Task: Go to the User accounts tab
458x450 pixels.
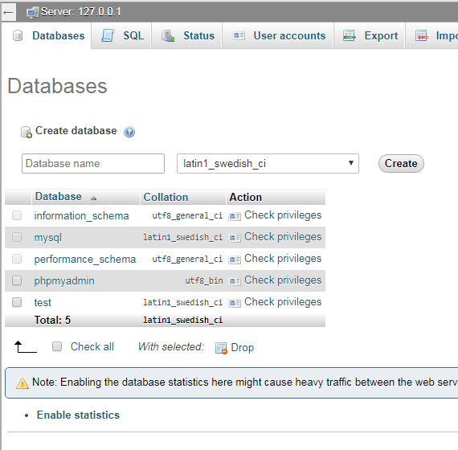Action: (278, 36)
